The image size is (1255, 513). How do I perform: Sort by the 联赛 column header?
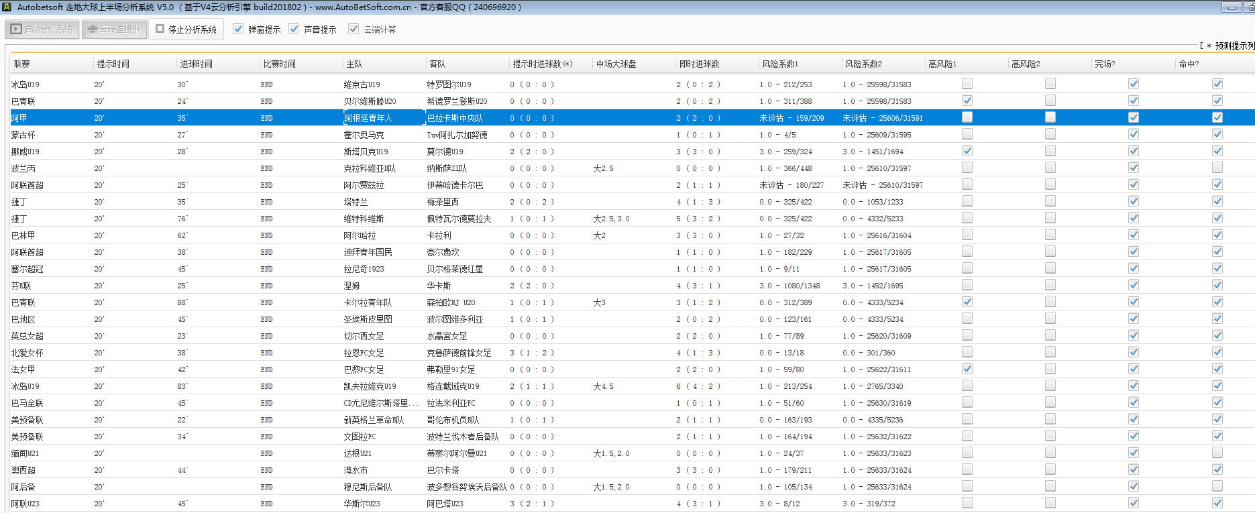[x=22, y=64]
